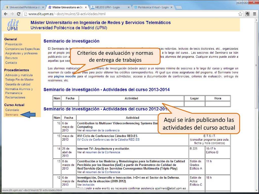Open the Reclamaciones sidebar link
Viewport: 259px width, 194px height.
(15, 97)
